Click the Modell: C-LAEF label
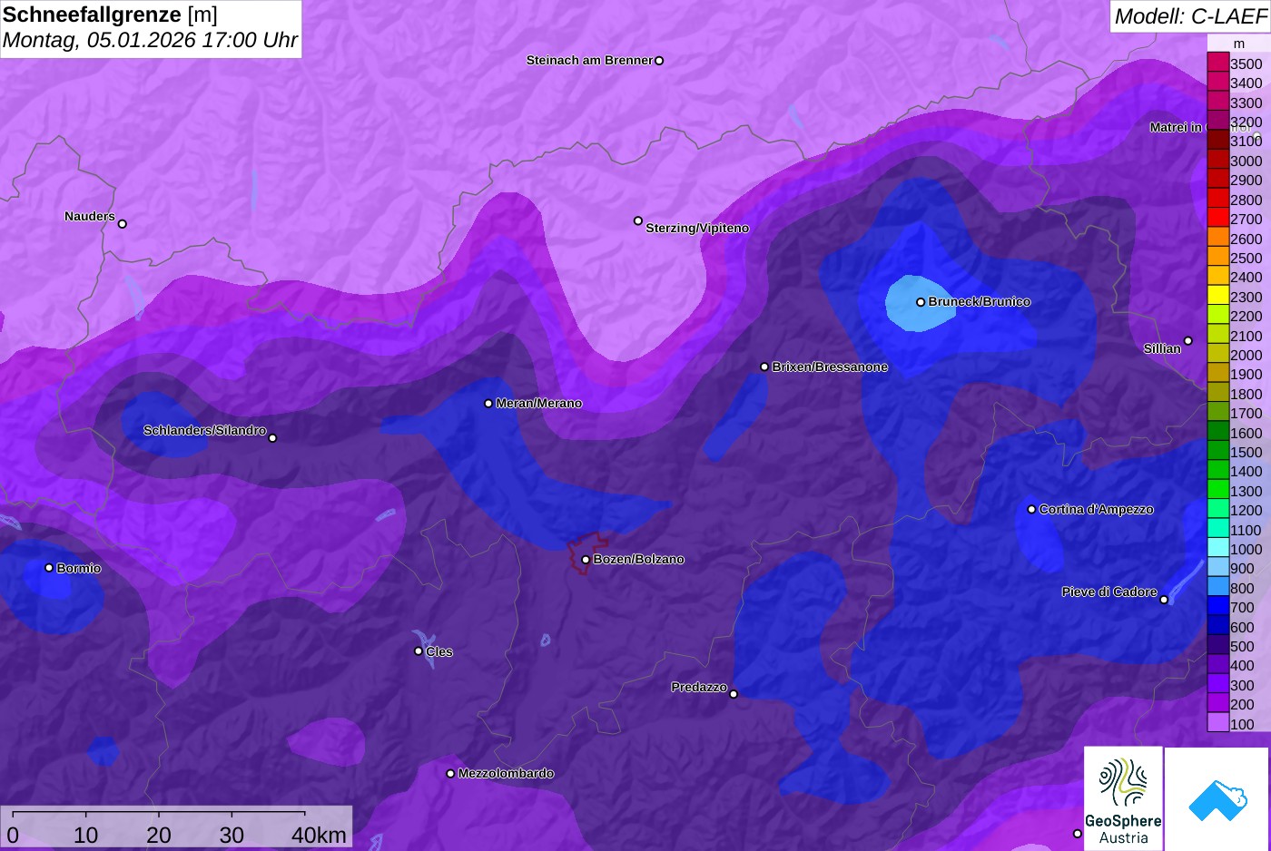Viewport: 1271px width, 851px height. coord(1190,15)
